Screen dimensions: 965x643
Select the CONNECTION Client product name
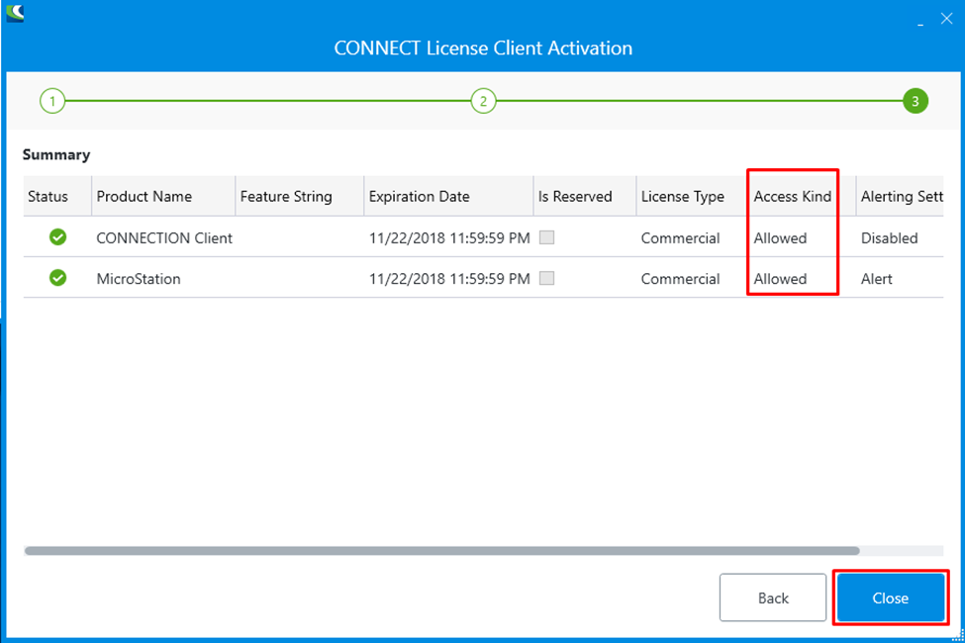pyautogui.click(x=164, y=238)
